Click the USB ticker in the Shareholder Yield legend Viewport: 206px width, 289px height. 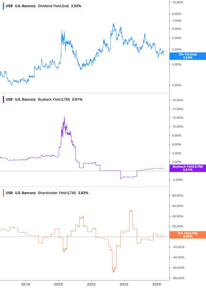click(x=9, y=193)
